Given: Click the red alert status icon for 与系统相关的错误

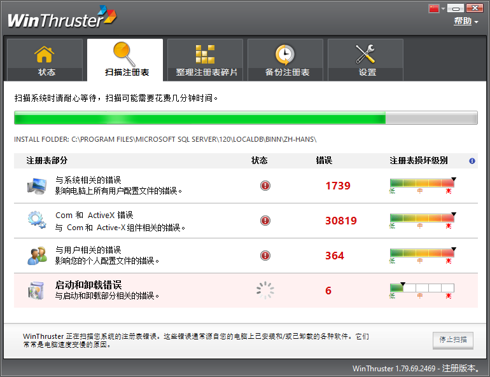Looking at the screenshot, I should click(265, 186).
